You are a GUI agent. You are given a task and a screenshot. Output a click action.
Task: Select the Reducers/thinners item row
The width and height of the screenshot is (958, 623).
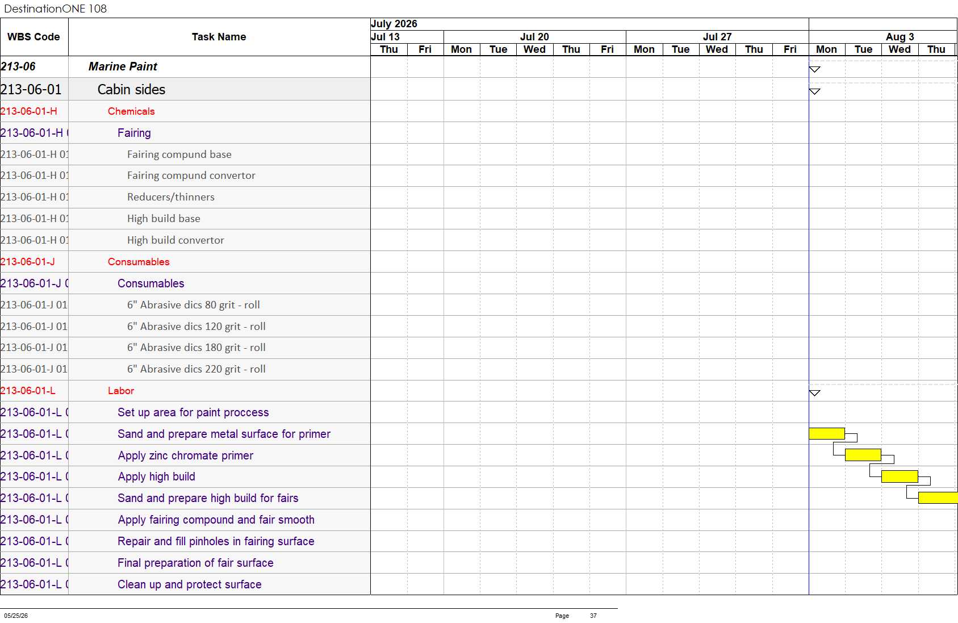pos(185,197)
